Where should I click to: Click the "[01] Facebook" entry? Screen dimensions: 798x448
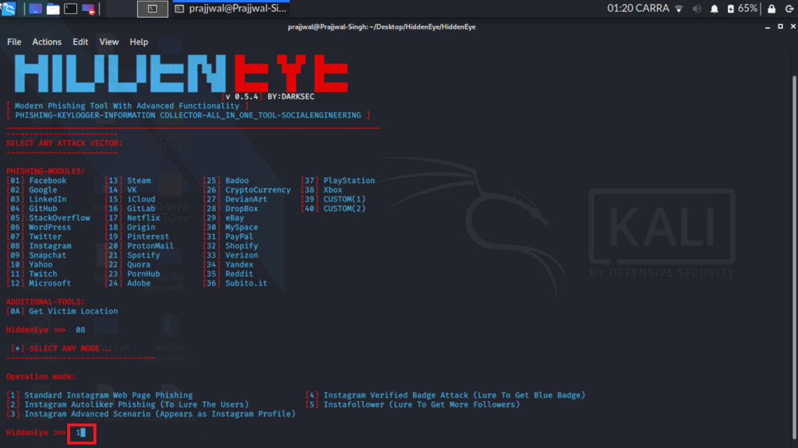point(36,180)
